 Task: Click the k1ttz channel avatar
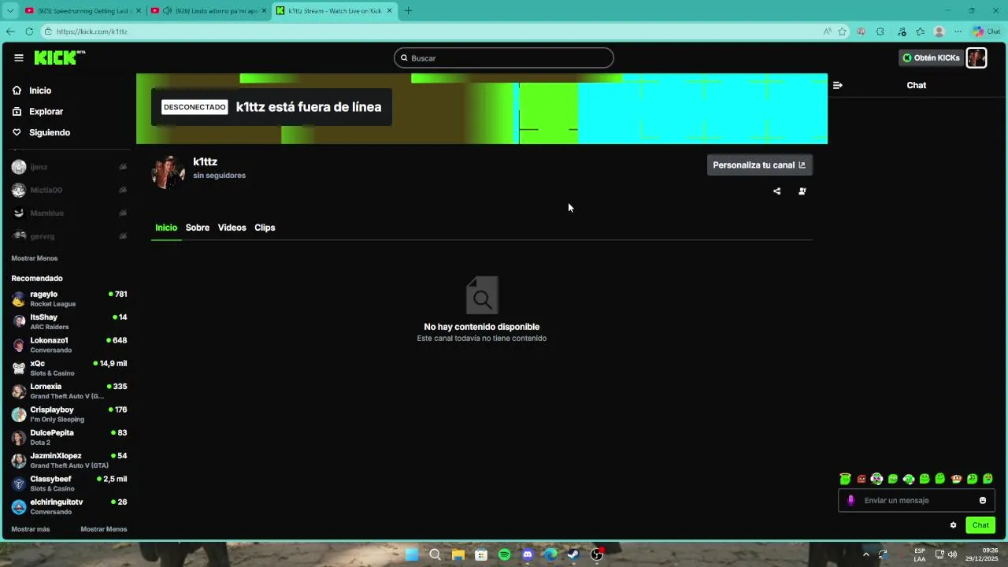coord(168,171)
